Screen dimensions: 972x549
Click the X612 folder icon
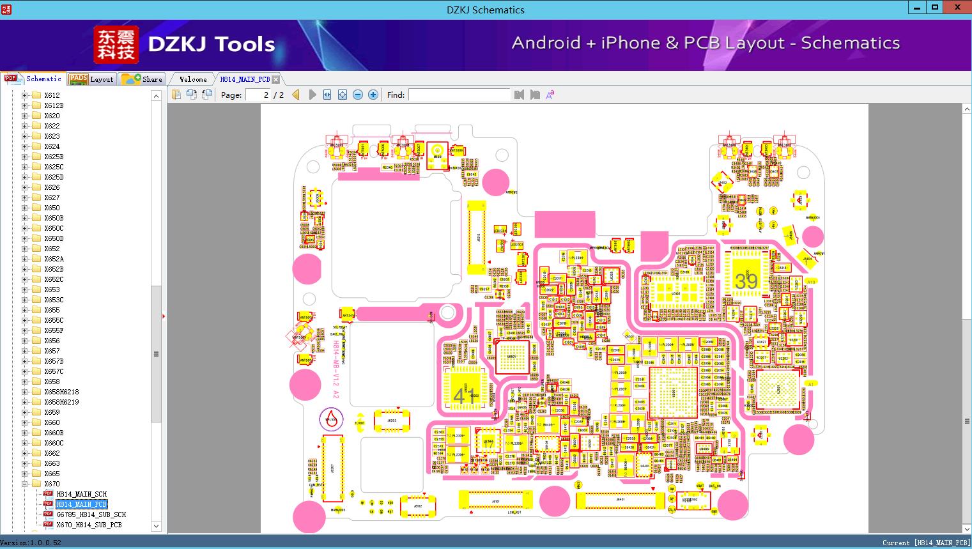click(x=36, y=95)
